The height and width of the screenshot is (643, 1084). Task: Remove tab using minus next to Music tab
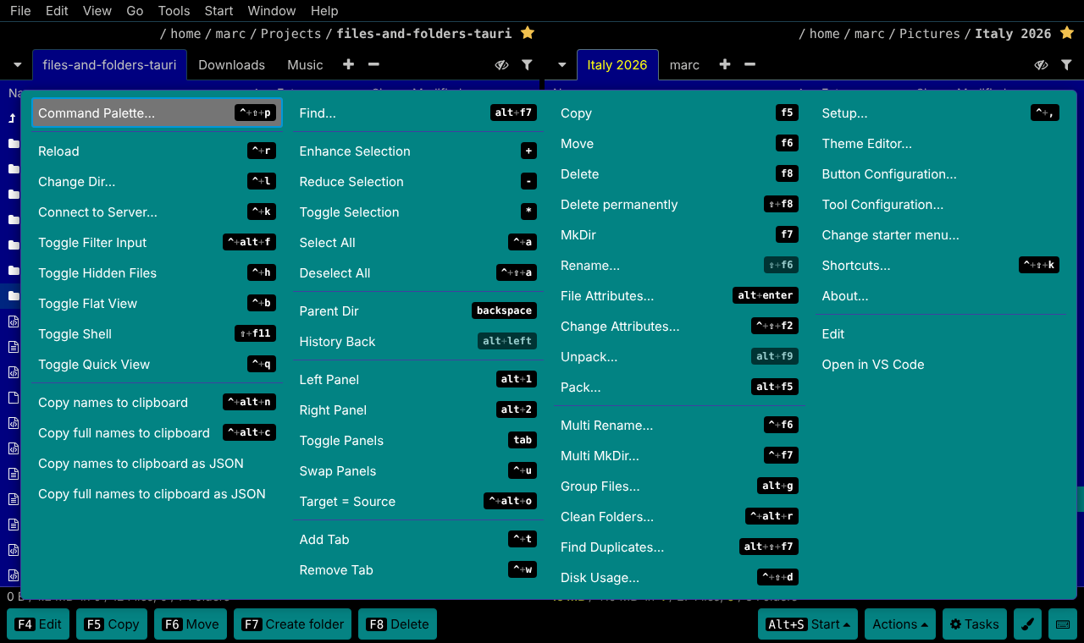373,64
